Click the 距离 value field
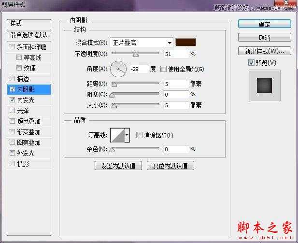Screen dimensions: 298x243 coord(176,84)
